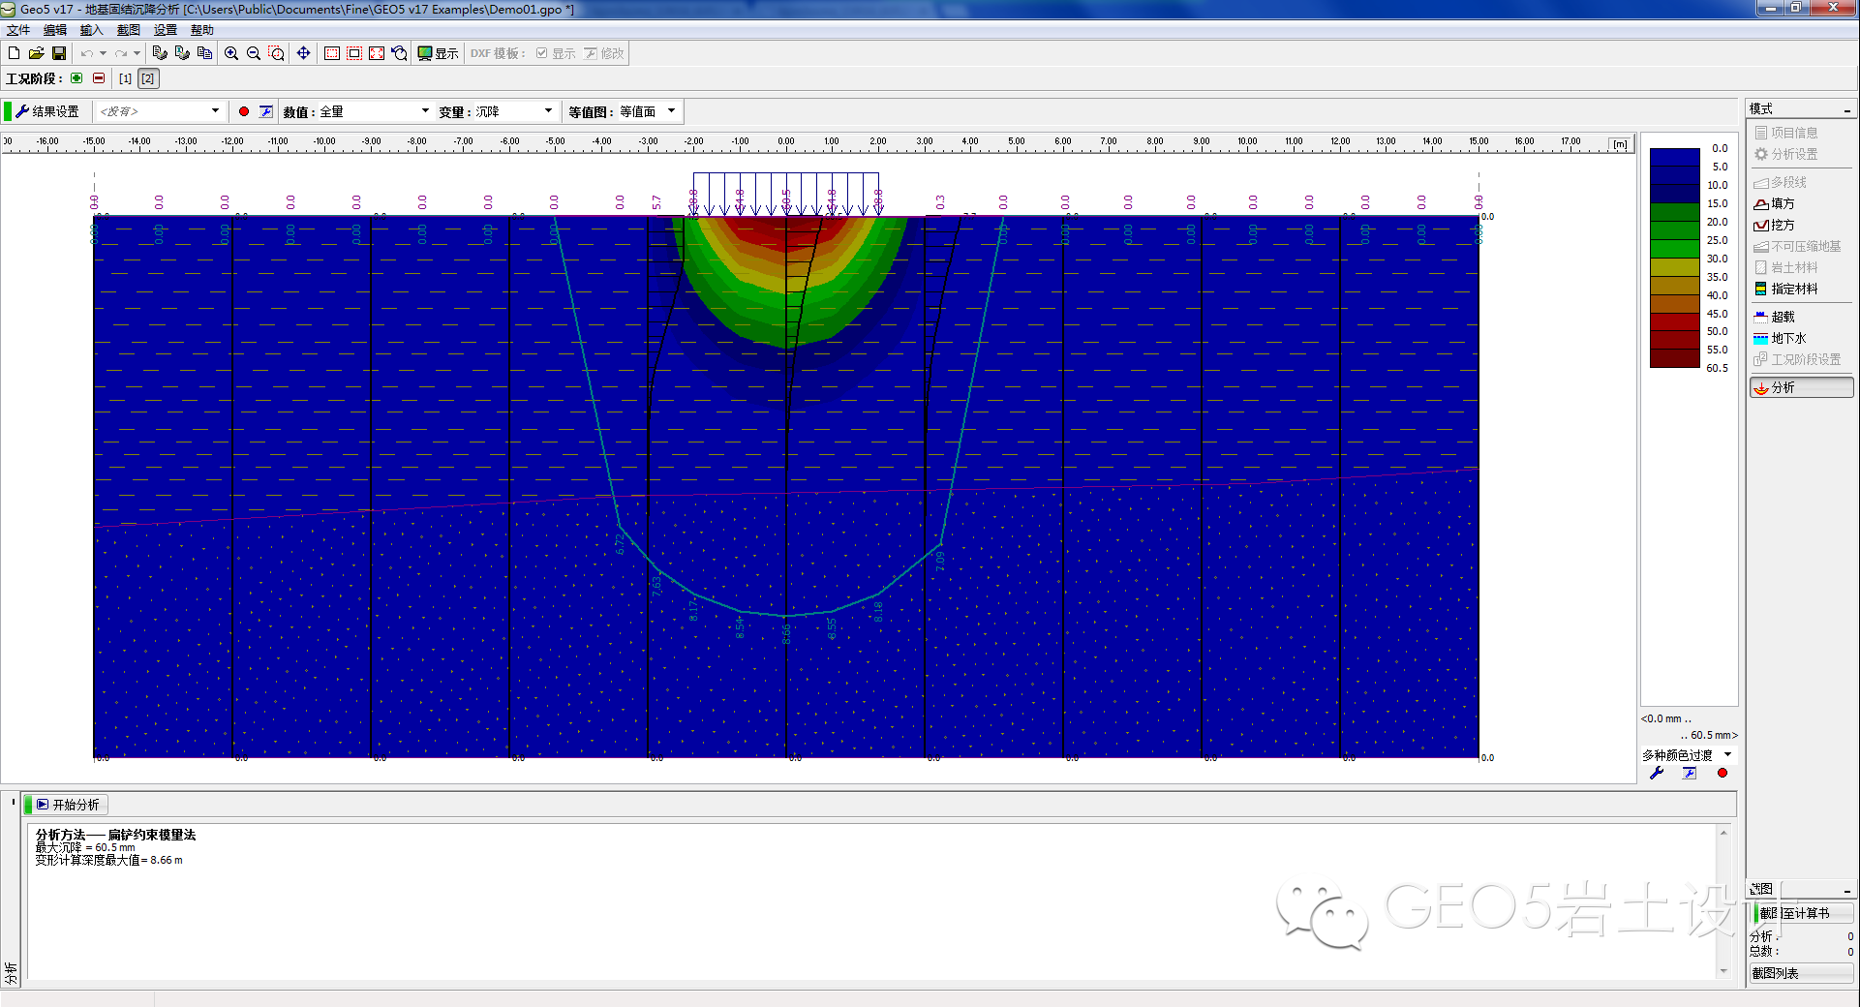The width and height of the screenshot is (1860, 1007).
Task: Click the vertical 分析 tab at bottom left
Action: 12,972
